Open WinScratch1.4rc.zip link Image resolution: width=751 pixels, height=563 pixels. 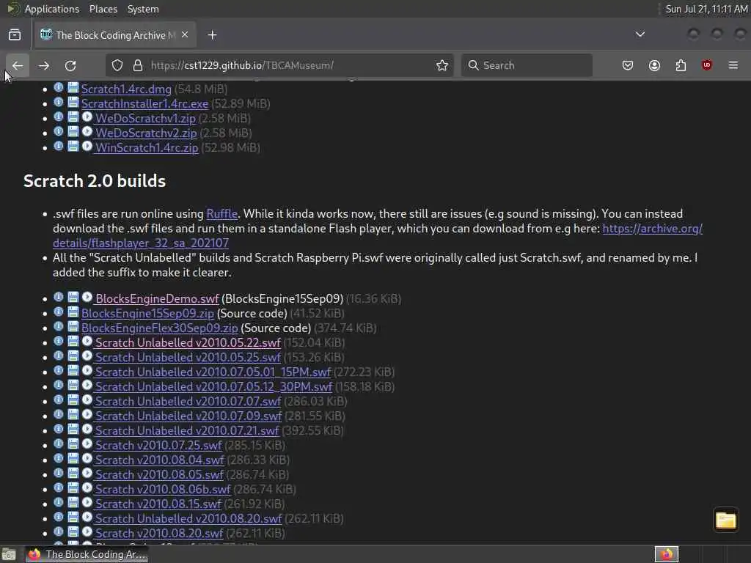click(x=147, y=147)
